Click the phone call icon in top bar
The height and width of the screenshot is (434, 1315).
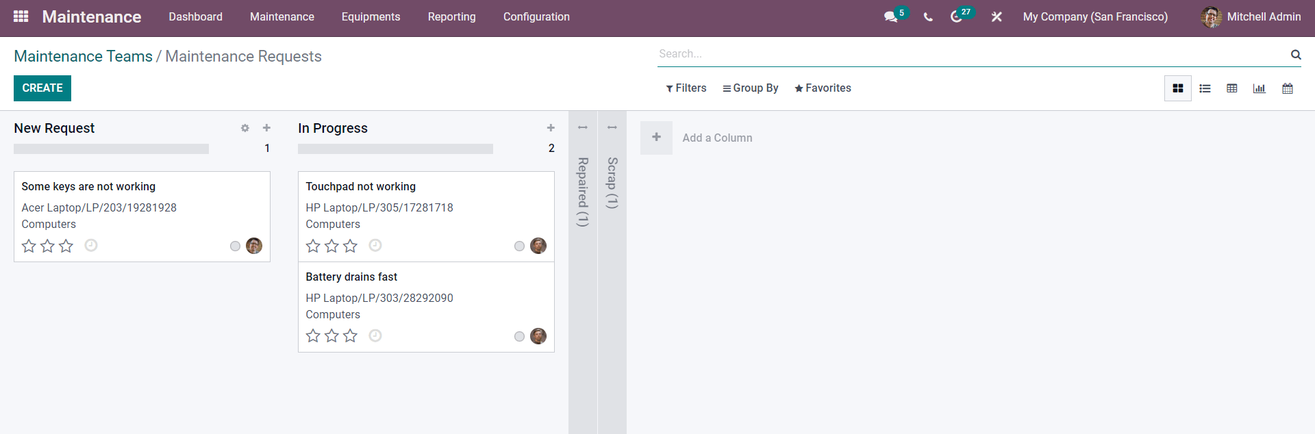928,17
